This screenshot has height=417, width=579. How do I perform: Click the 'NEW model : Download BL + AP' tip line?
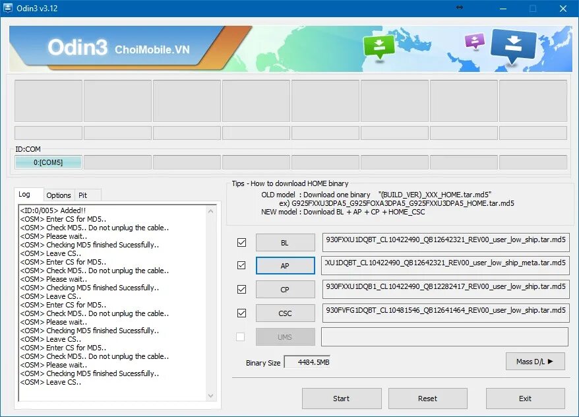[x=343, y=212]
